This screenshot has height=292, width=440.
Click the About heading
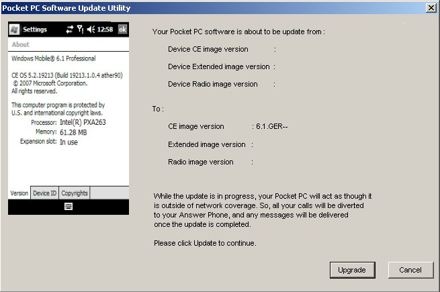(21, 45)
